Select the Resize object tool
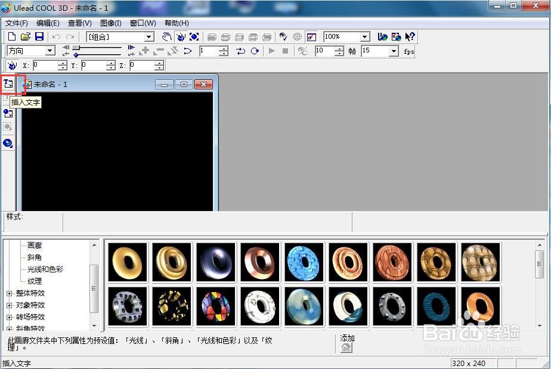Image resolution: width=551 pixels, height=369 pixels. (x=194, y=36)
